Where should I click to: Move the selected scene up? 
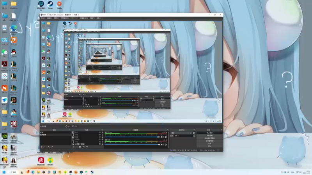(48, 147)
